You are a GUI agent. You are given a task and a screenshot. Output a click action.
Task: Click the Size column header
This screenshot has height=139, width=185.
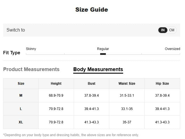point(21,84)
